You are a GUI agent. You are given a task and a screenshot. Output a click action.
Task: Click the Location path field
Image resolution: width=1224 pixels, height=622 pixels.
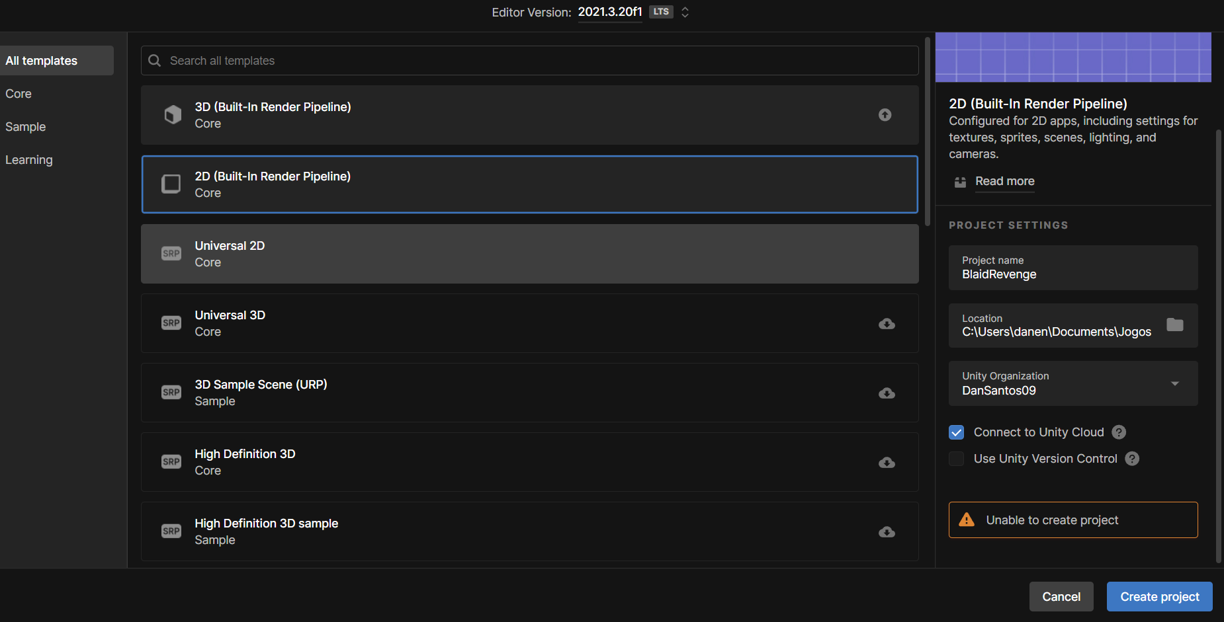[1073, 325]
